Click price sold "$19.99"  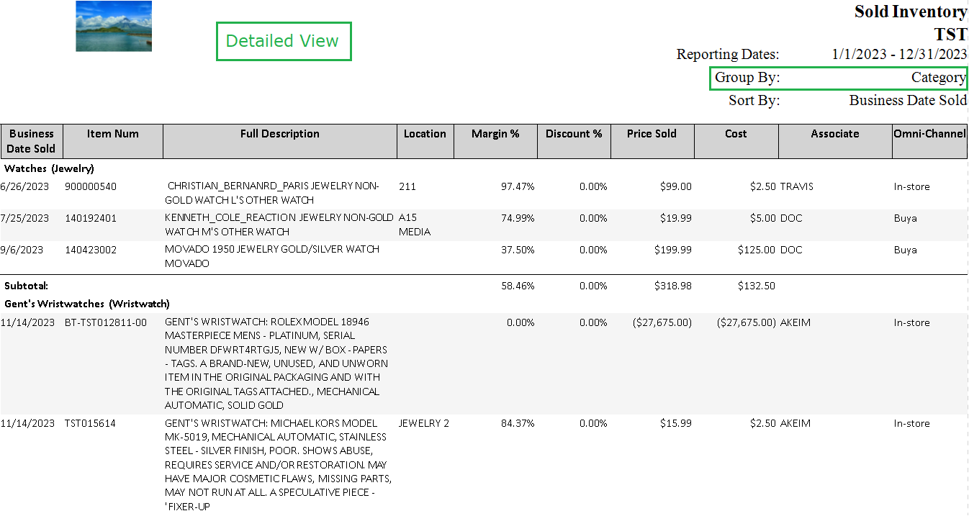tap(675, 218)
